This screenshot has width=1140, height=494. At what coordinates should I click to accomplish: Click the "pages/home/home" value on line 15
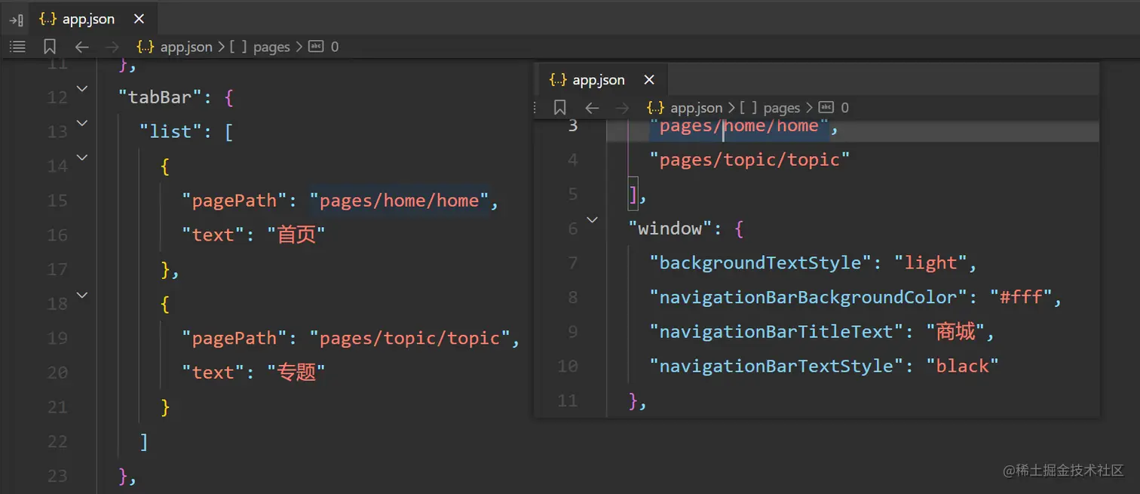tap(400, 201)
